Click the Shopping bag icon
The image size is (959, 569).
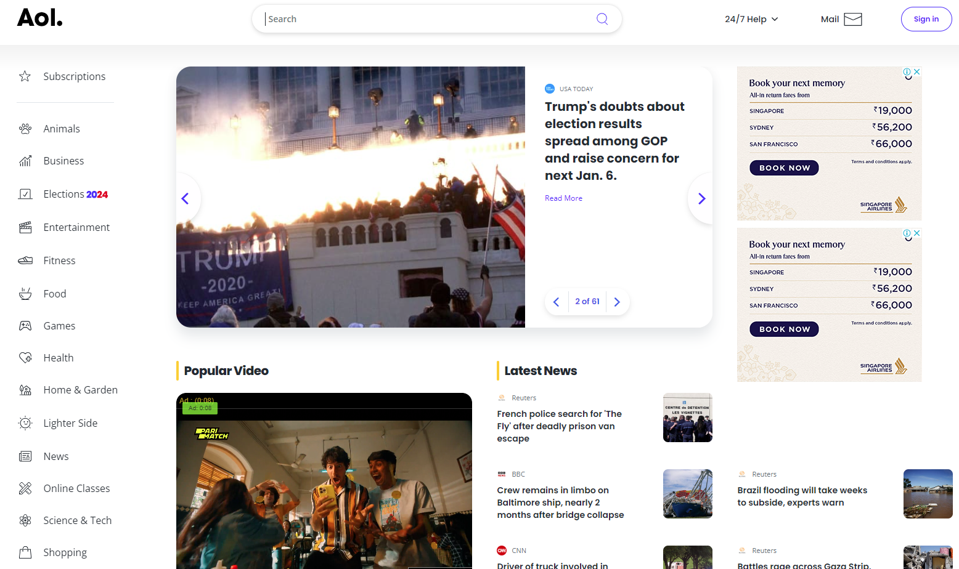coord(25,552)
